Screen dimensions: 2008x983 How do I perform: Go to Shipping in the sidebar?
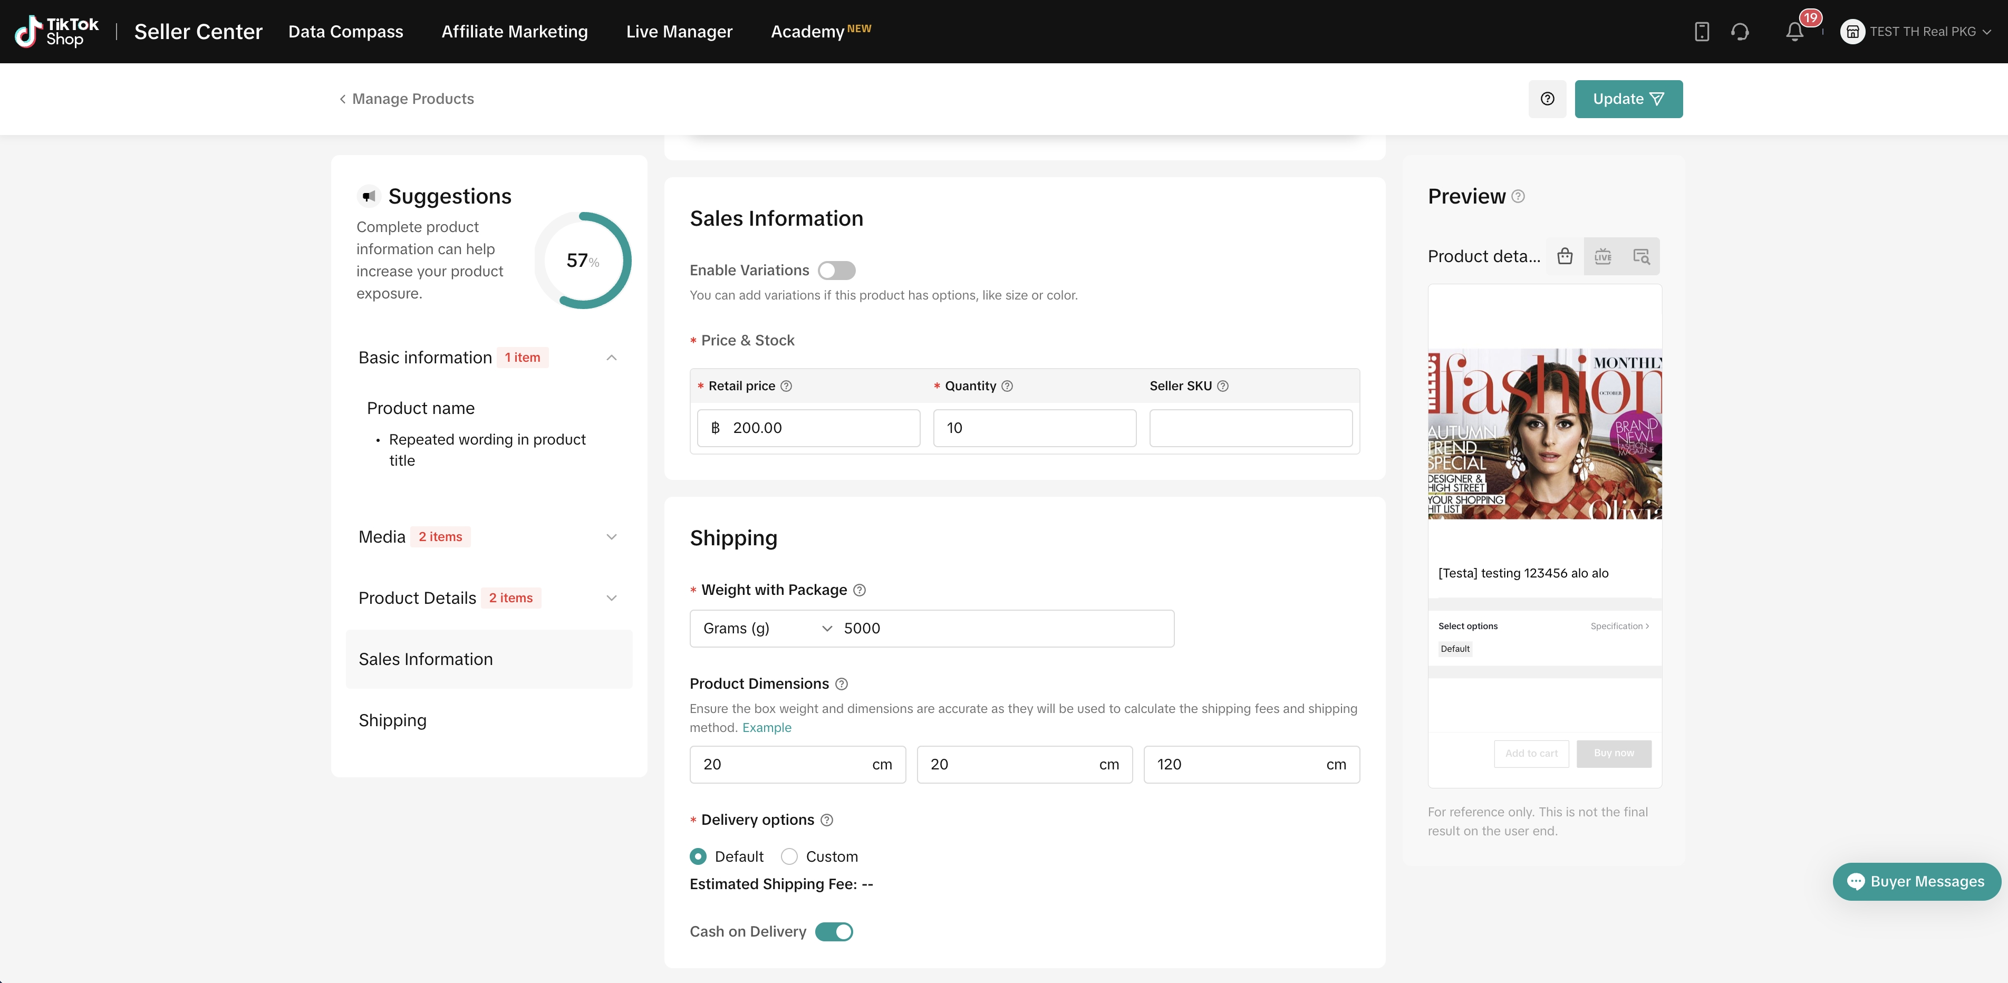pyautogui.click(x=393, y=720)
